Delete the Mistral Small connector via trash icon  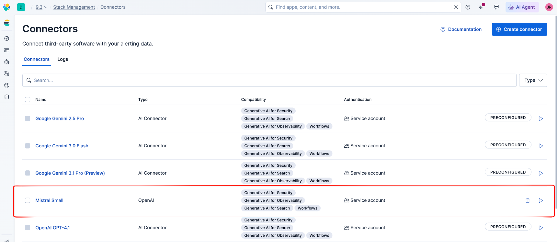click(x=527, y=200)
